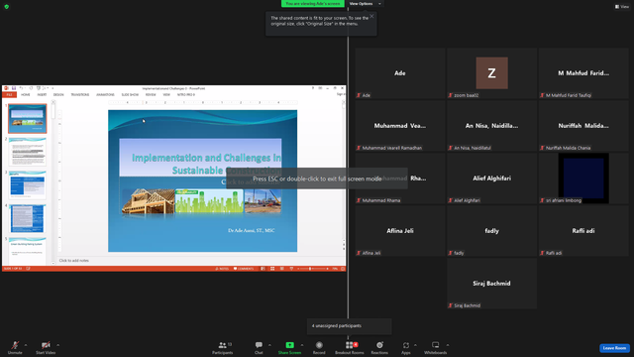The width and height of the screenshot is (634, 357).
Task: Expand video options arrow beside Start Video
Action: 57,345
